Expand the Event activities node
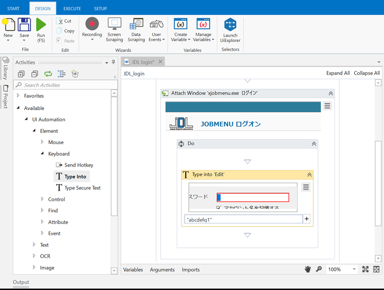 click(43, 233)
